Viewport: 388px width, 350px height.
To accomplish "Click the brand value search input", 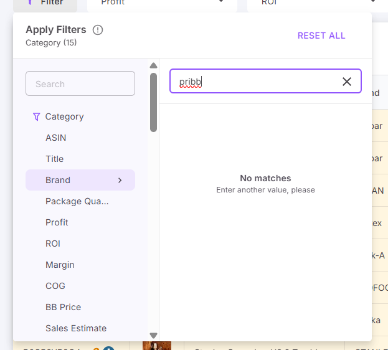I will coord(255,82).
